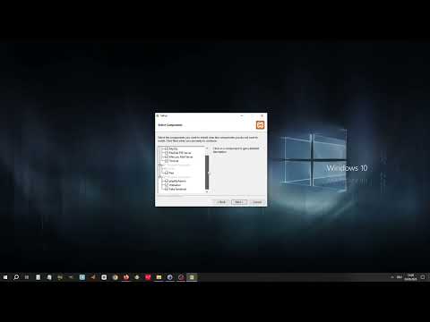The height and width of the screenshot is (322, 430).
Task: Toggle the Fake Sendmail checkbox
Action: (x=167, y=189)
